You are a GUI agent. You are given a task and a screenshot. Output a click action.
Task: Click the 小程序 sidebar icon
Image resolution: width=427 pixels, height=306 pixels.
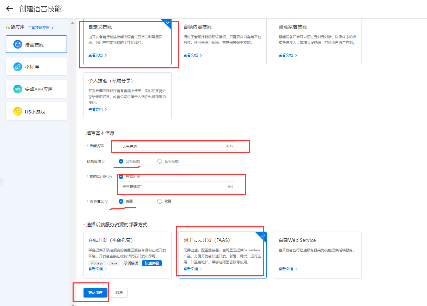pyautogui.click(x=18, y=67)
